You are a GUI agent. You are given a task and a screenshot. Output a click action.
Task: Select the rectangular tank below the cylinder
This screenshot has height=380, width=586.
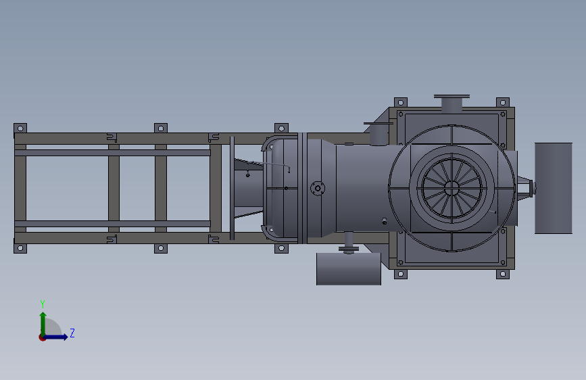(x=349, y=269)
